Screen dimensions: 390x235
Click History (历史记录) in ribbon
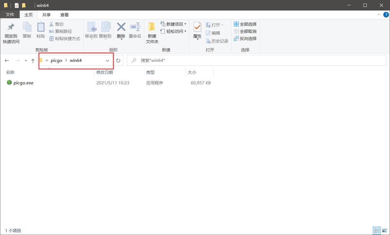tap(217, 41)
